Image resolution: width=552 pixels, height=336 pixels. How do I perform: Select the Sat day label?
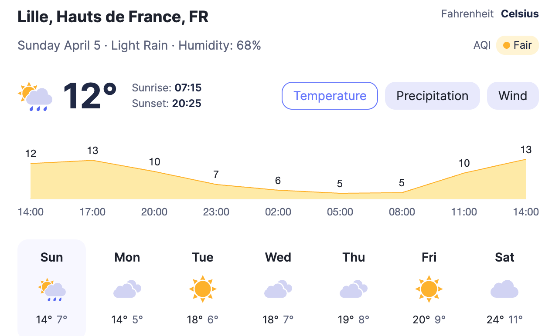[x=504, y=257]
